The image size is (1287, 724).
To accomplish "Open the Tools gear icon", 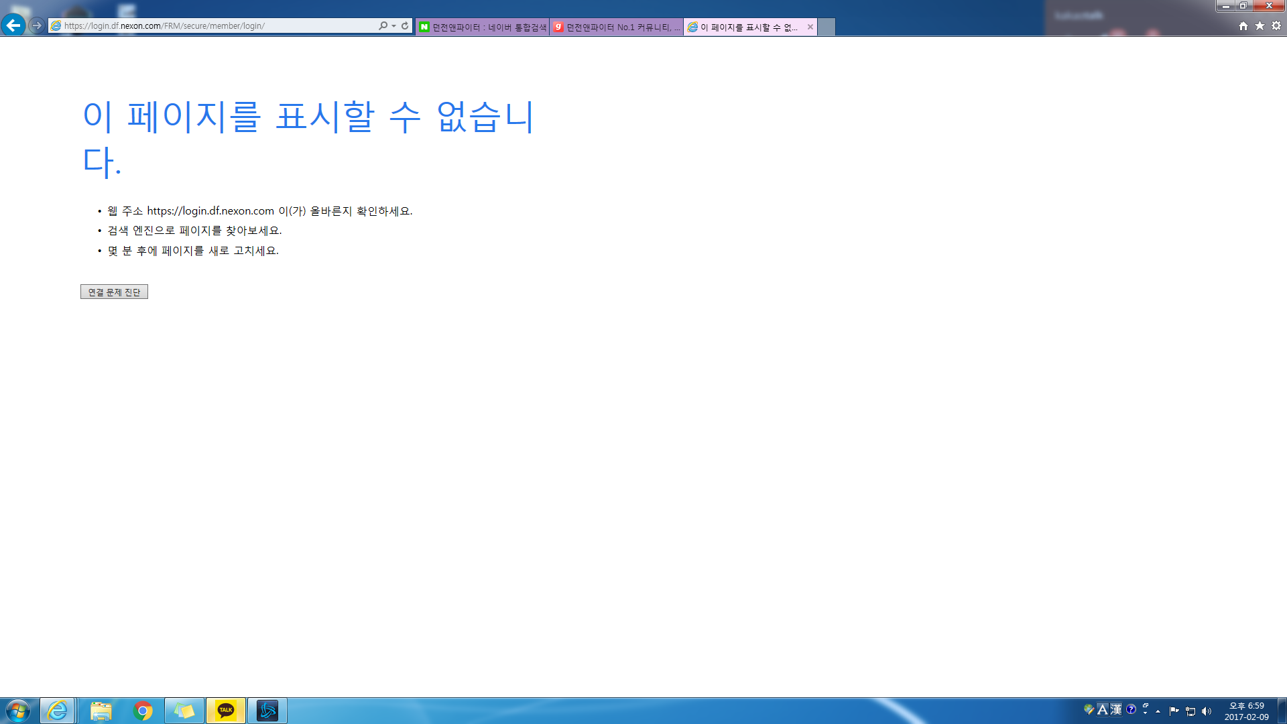I will 1276,25.
